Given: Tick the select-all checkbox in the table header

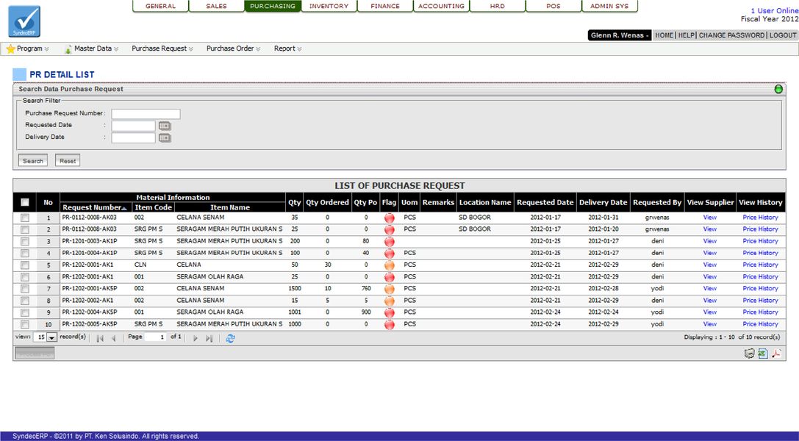Looking at the screenshot, I should pyautogui.click(x=25, y=202).
